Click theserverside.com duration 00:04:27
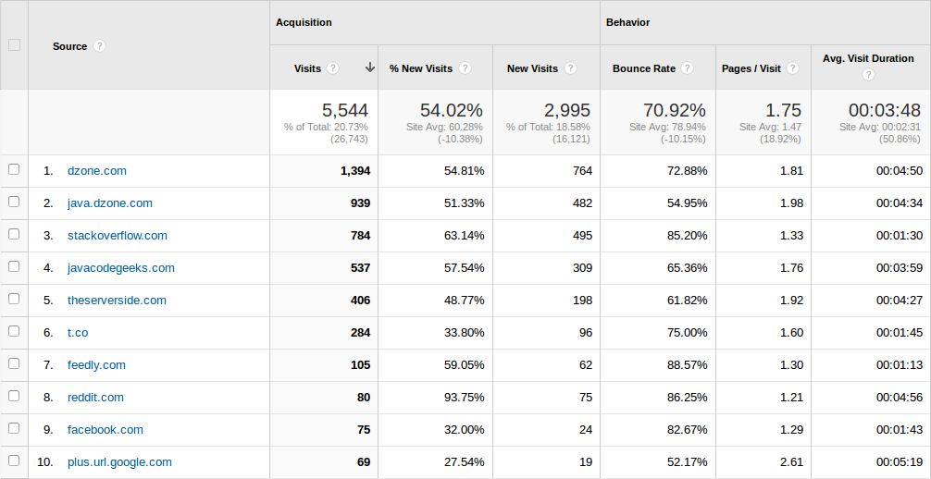This screenshot has height=479, width=931. pyautogui.click(x=900, y=301)
